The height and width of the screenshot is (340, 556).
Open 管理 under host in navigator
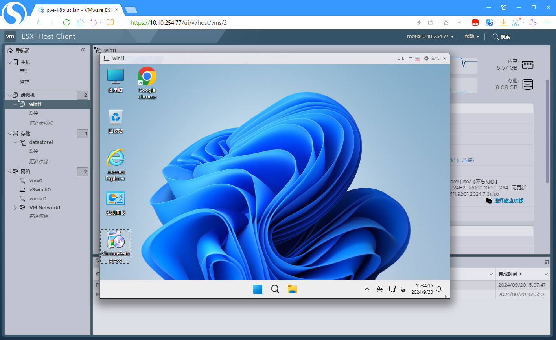point(25,71)
